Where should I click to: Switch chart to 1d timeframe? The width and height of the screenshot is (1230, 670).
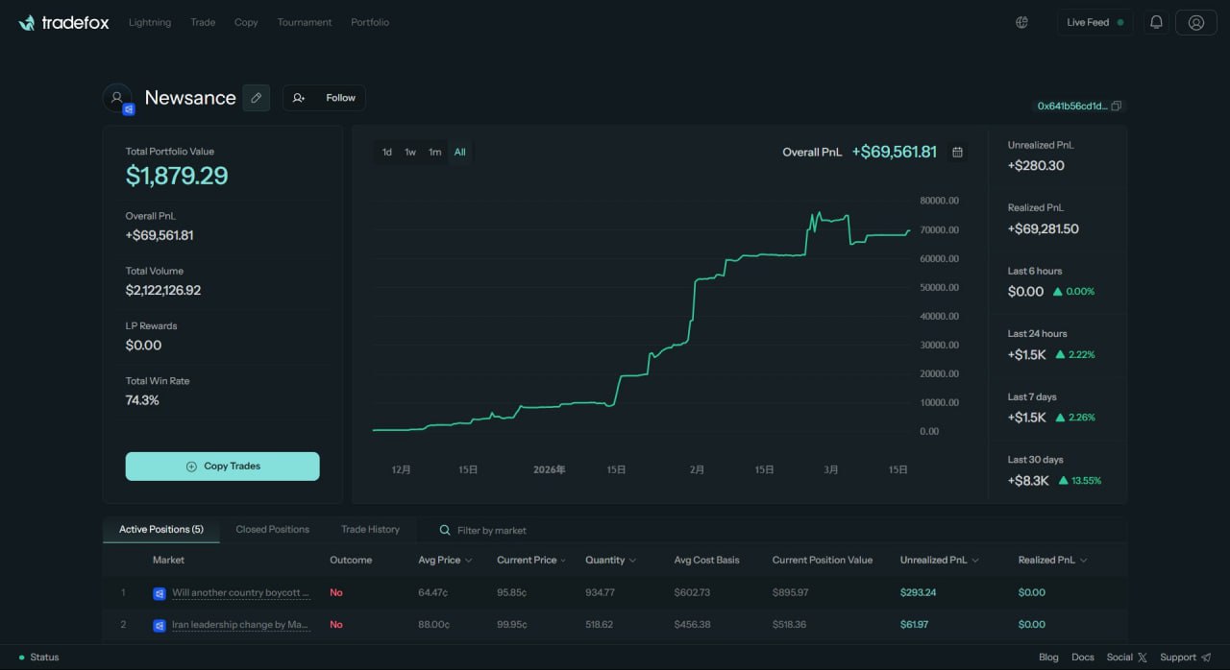(x=387, y=152)
